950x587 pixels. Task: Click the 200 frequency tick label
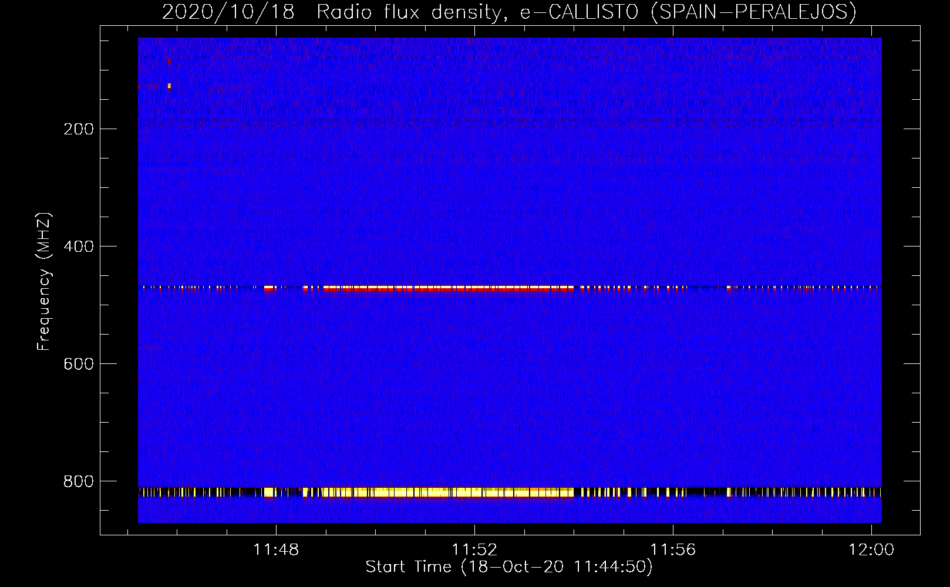pos(79,129)
